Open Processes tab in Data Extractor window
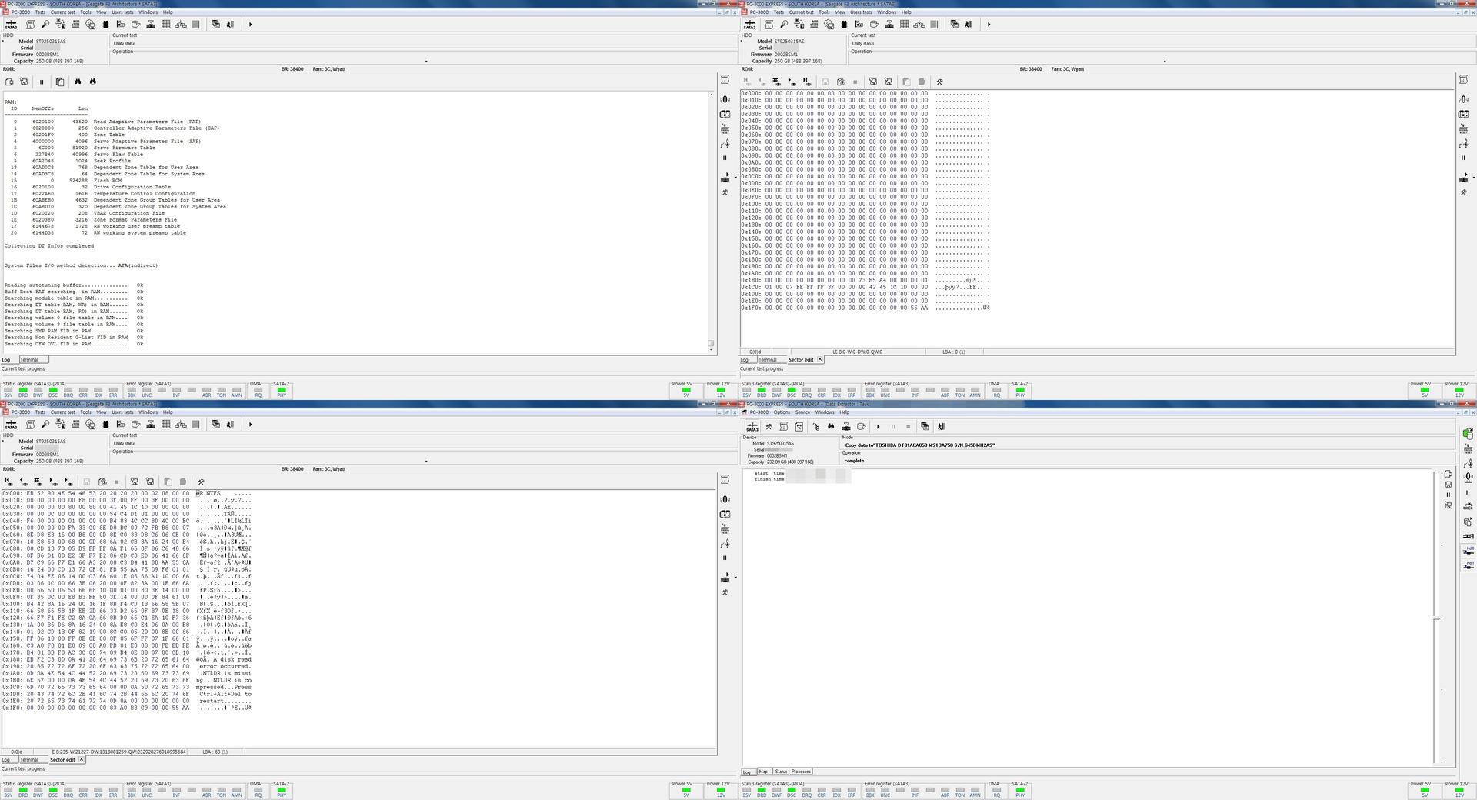The width and height of the screenshot is (1477, 800). (801, 772)
